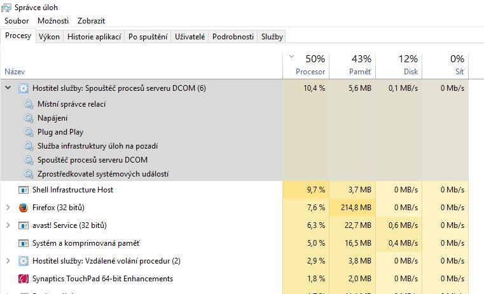Click the Shell Infrastructure Host icon
484x294 pixels.
[x=24, y=190]
